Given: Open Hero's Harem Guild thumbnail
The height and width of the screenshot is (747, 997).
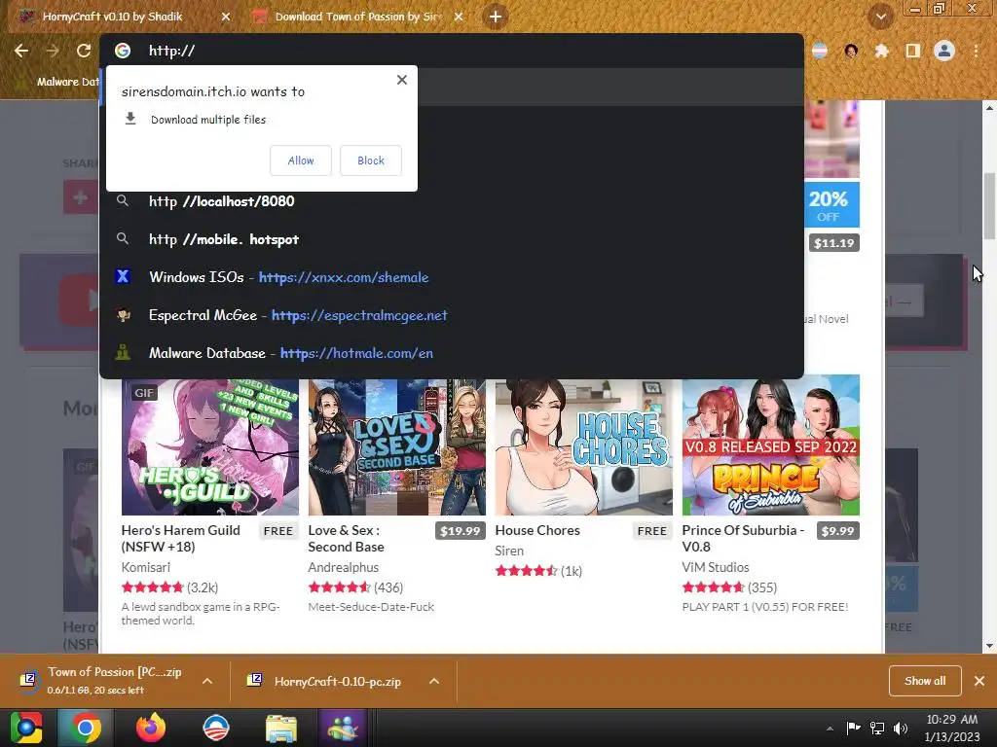Looking at the screenshot, I should pyautogui.click(x=210, y=447).
